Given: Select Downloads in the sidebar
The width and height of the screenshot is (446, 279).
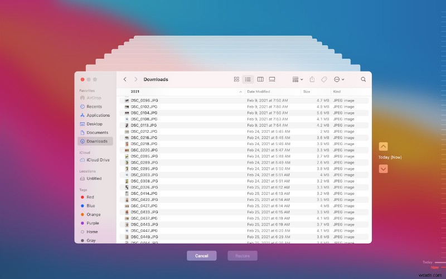Looking at the screenshot, I should click(x=95, y=141).
